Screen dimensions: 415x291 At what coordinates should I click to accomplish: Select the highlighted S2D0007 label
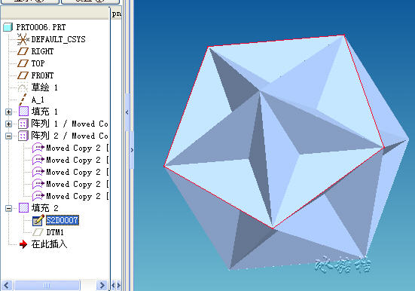(x=63, y=220)
